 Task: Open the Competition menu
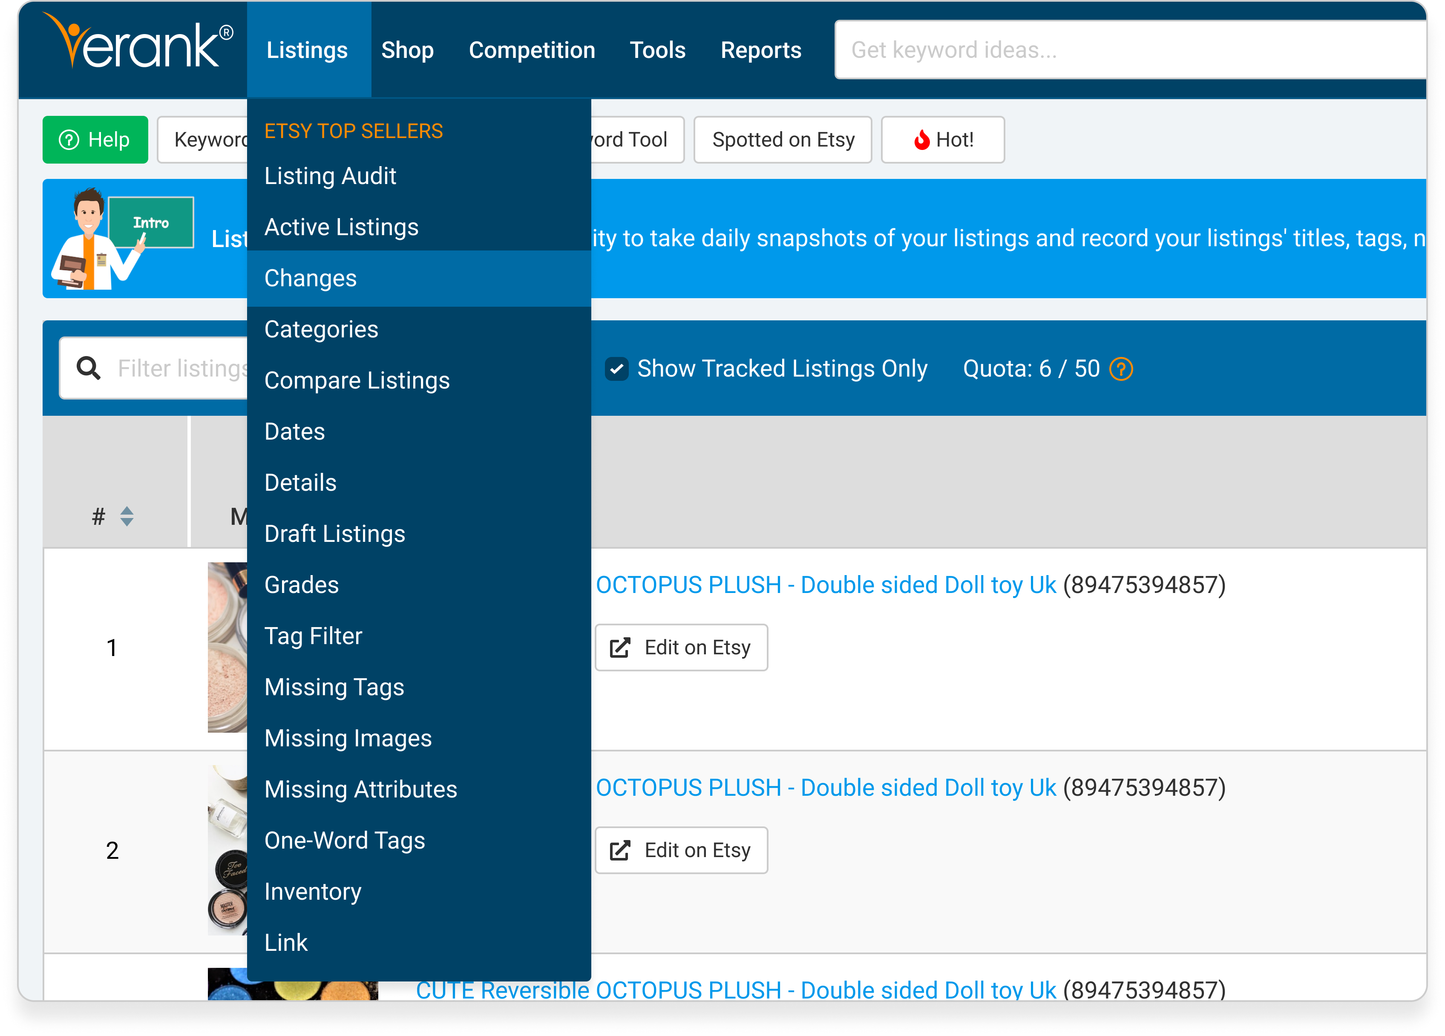point(532,50)
